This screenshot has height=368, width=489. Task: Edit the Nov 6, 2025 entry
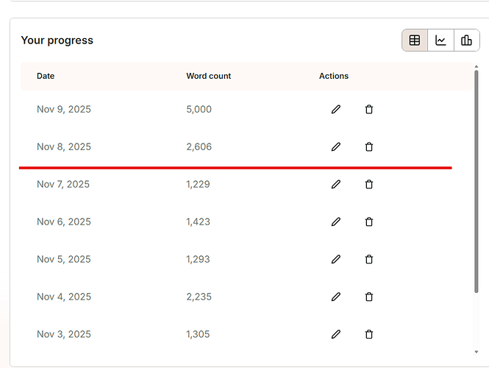point(336,222)
